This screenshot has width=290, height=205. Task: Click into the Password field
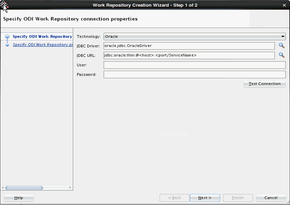click(195, 74)
